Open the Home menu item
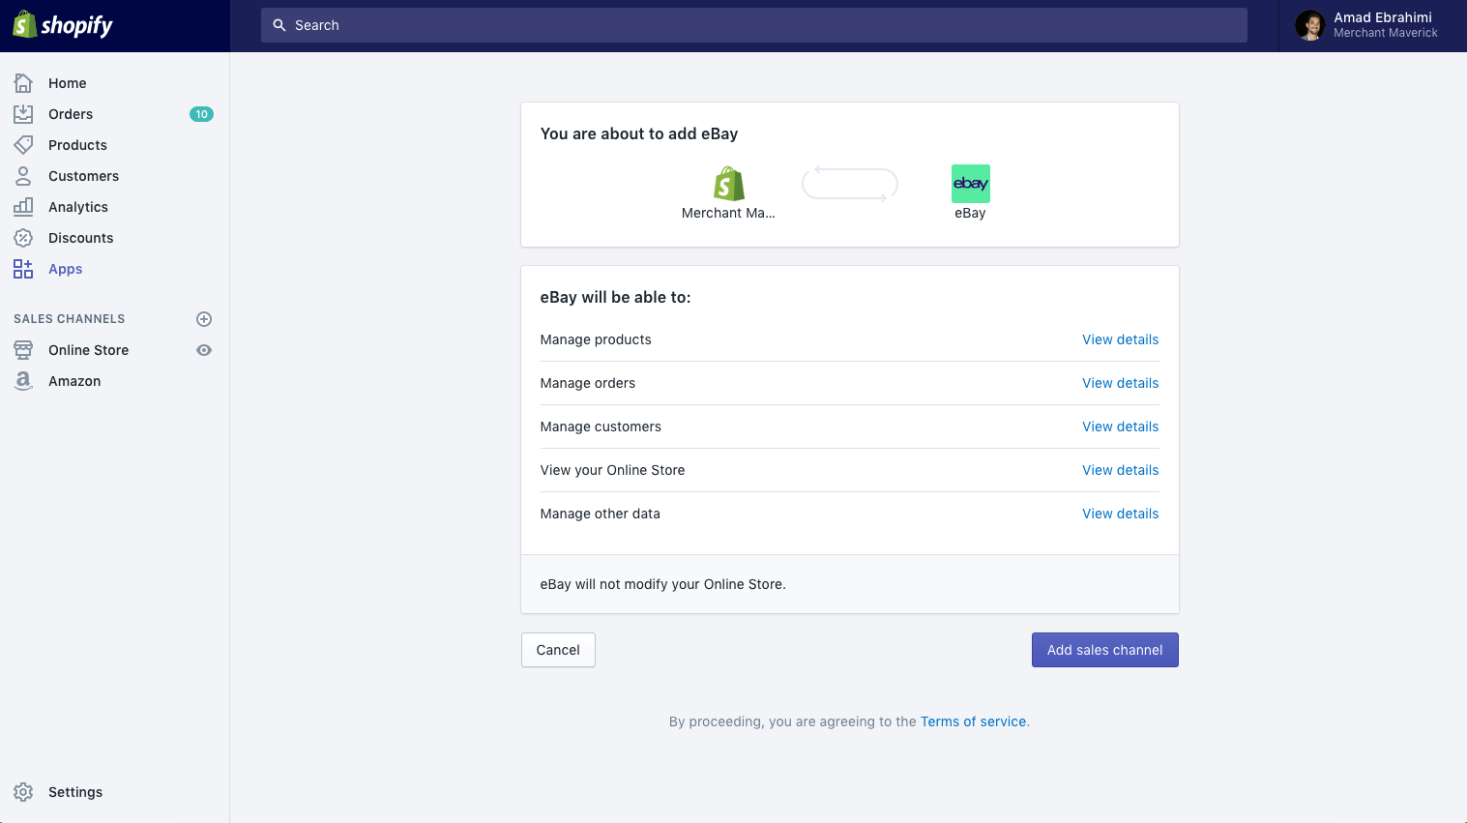The image size is (1467, 823). [x=68, y=83]
